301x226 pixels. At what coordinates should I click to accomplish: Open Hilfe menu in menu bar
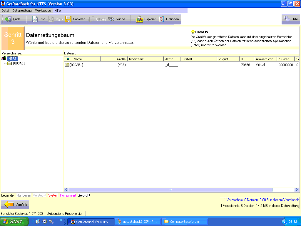[x=57, y=11]
